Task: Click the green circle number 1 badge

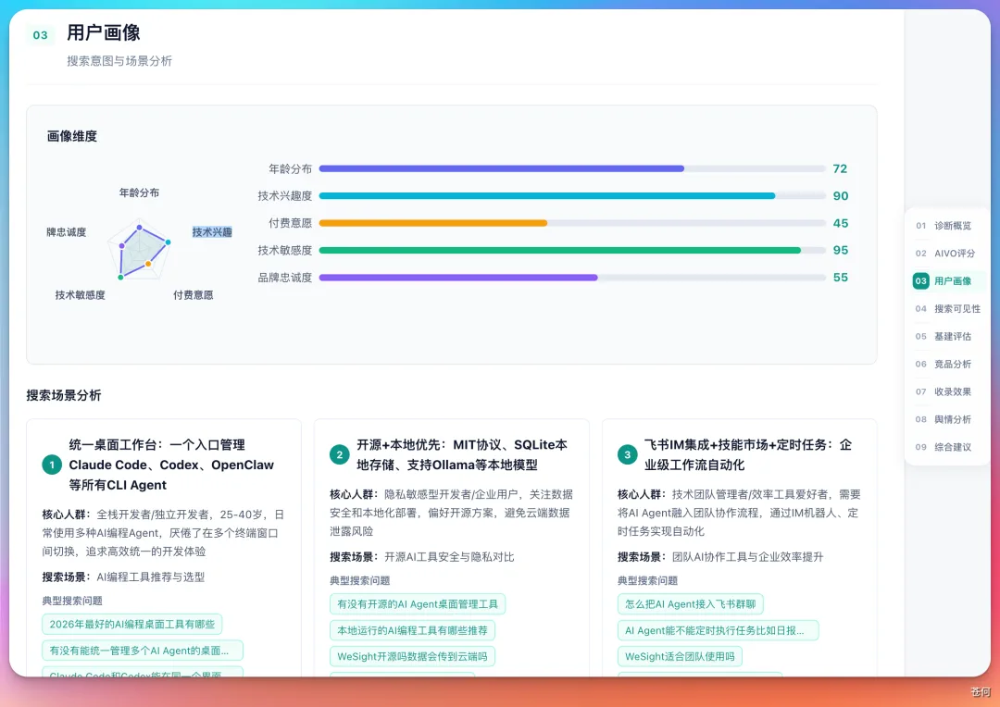Action: pyautogui.click(x=52, y=465)
